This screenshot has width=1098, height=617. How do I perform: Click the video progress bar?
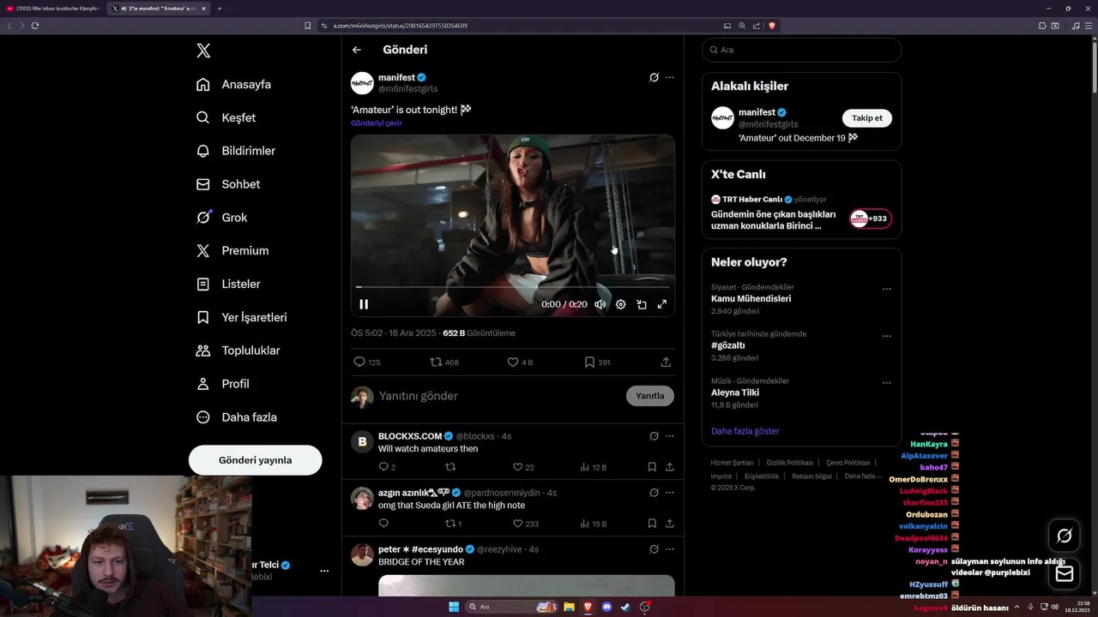[513, 287]
